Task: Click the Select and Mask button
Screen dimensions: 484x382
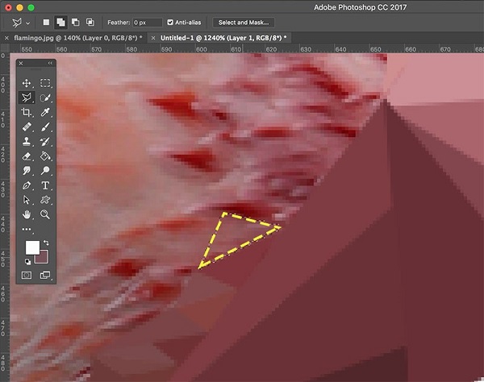Action: [x=244, y=23]
